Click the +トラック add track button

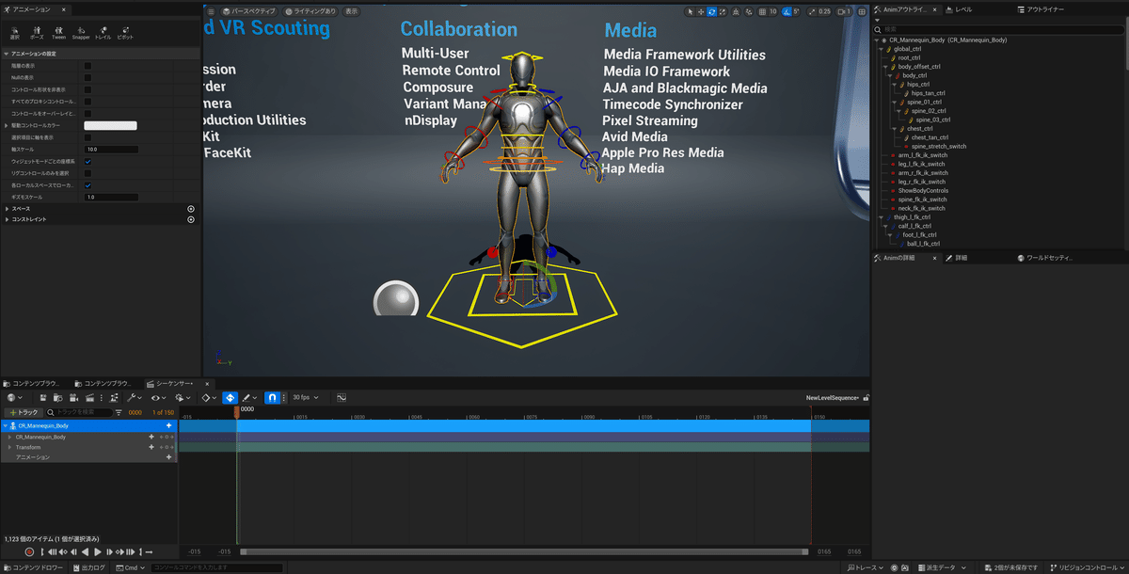click(24, 412)
